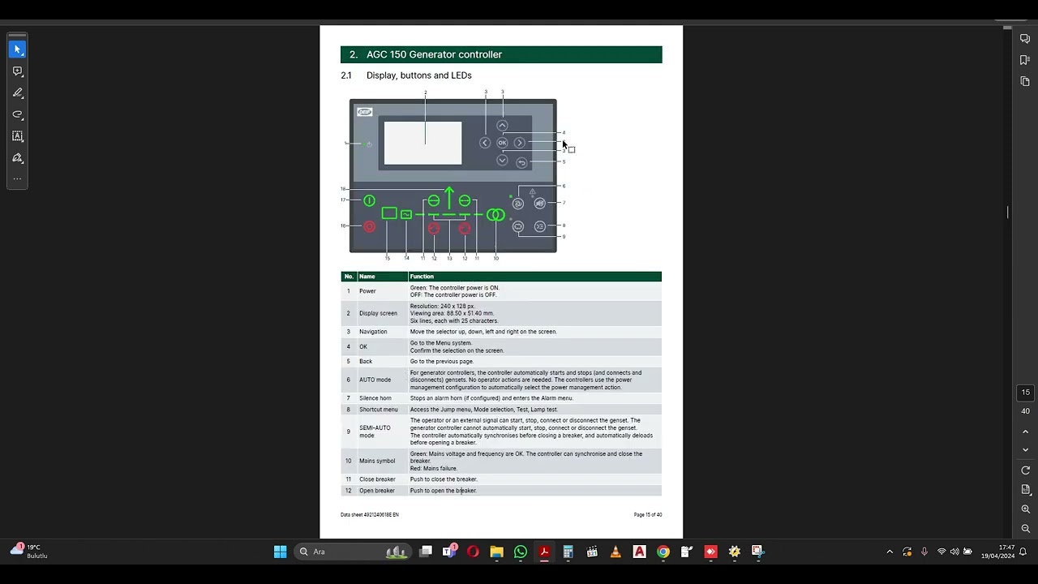
Task: Choose the add comment tool
Action: (x=17, y=71)
